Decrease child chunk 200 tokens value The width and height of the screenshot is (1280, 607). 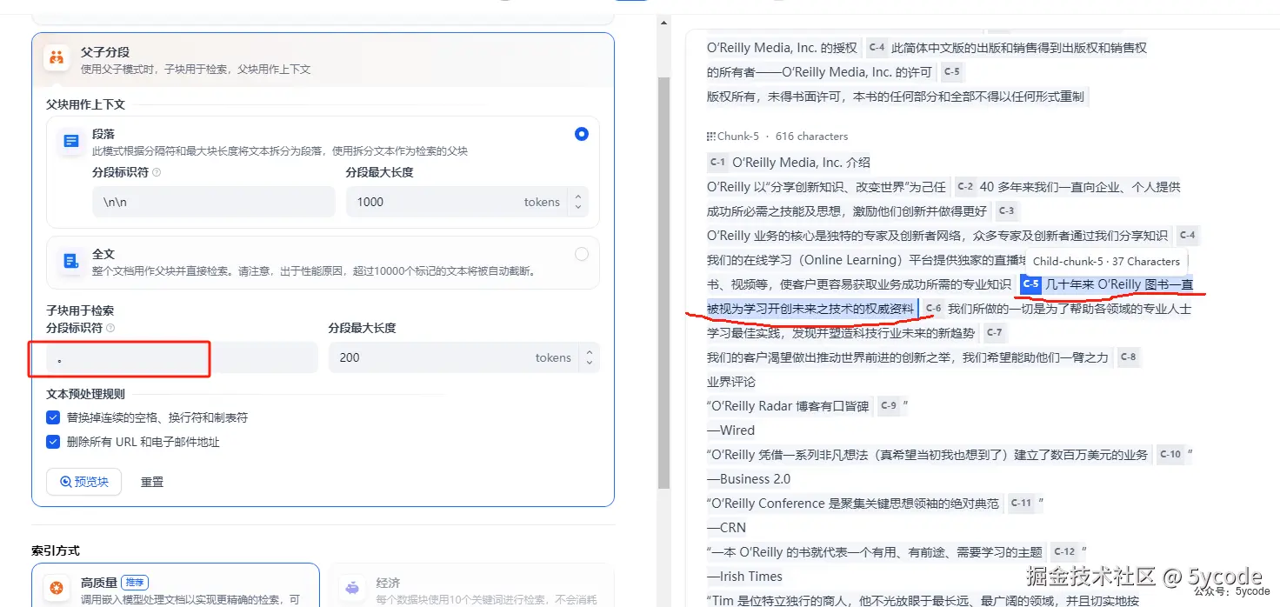(x=589, y=363)
